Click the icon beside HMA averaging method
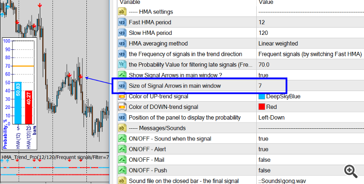The height and width of the screenshot is (184, 364). tap(122, 44)
